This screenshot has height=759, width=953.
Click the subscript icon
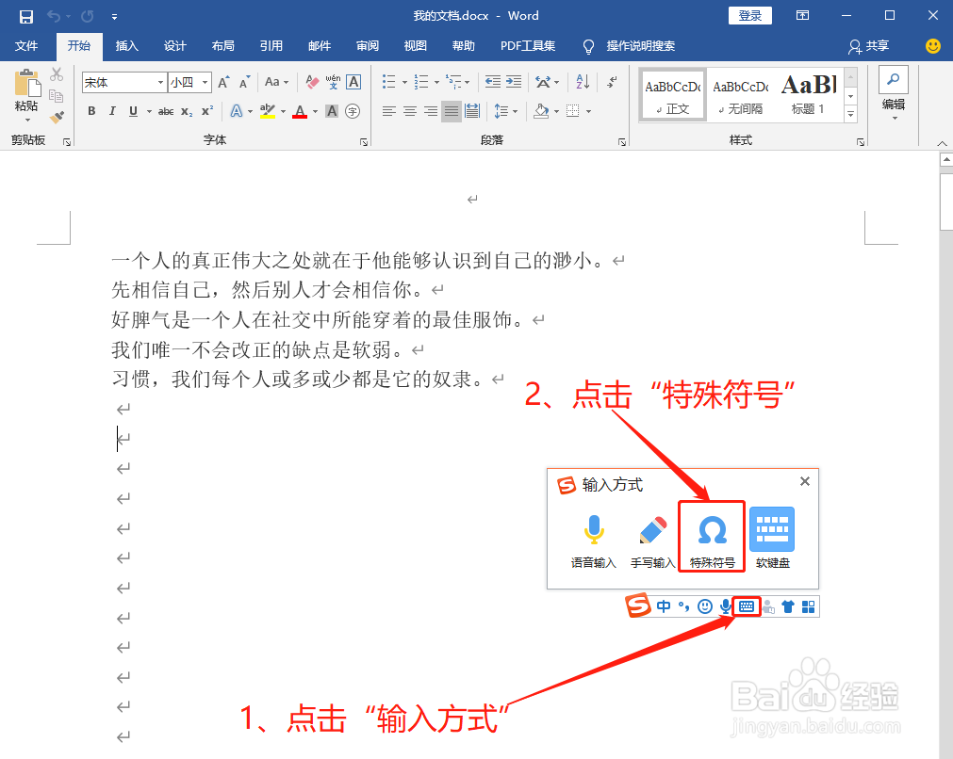tap(186, 111)
